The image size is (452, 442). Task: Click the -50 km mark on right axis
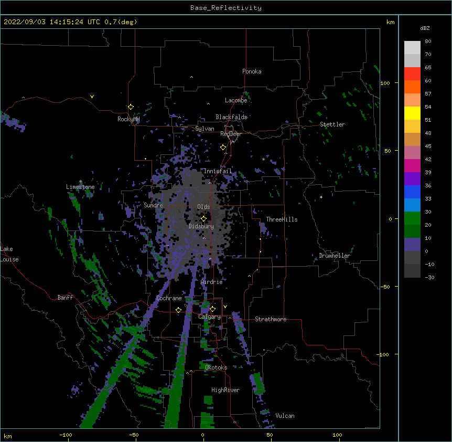point(385,287)
